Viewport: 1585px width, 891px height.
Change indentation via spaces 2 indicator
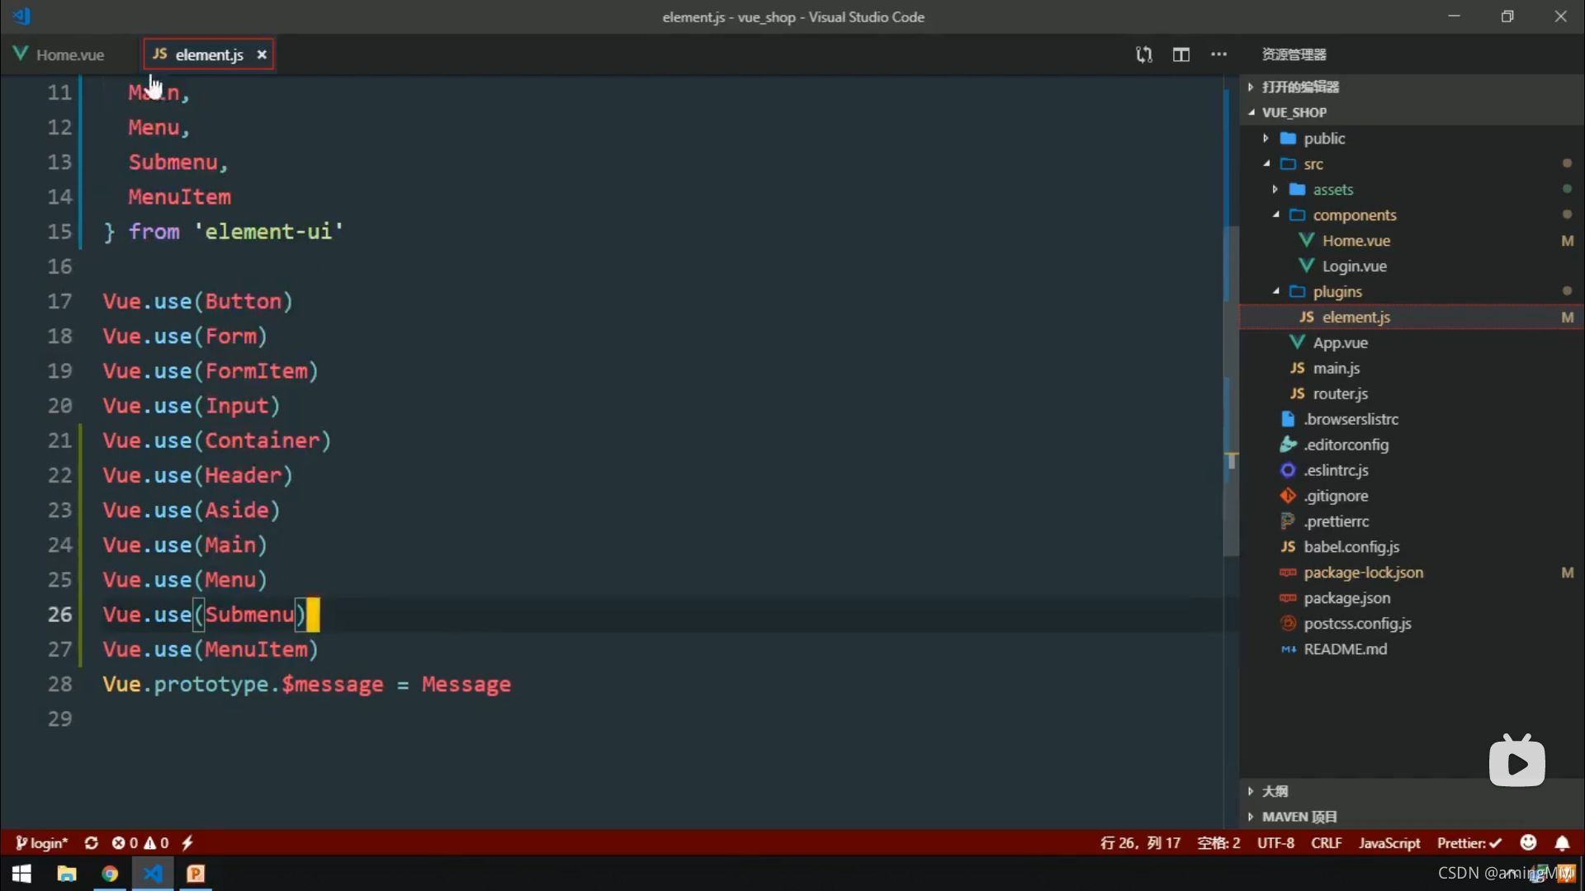(x=1218, y=843)
